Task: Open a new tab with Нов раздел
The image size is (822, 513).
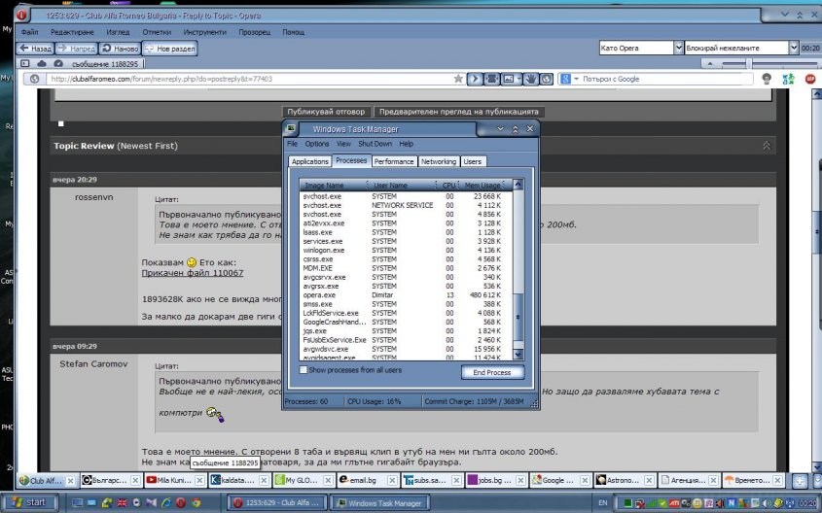Action: (x=171, y=48)
